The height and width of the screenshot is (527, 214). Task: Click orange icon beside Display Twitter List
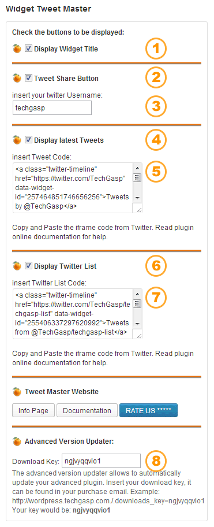[x=17, y=266]
